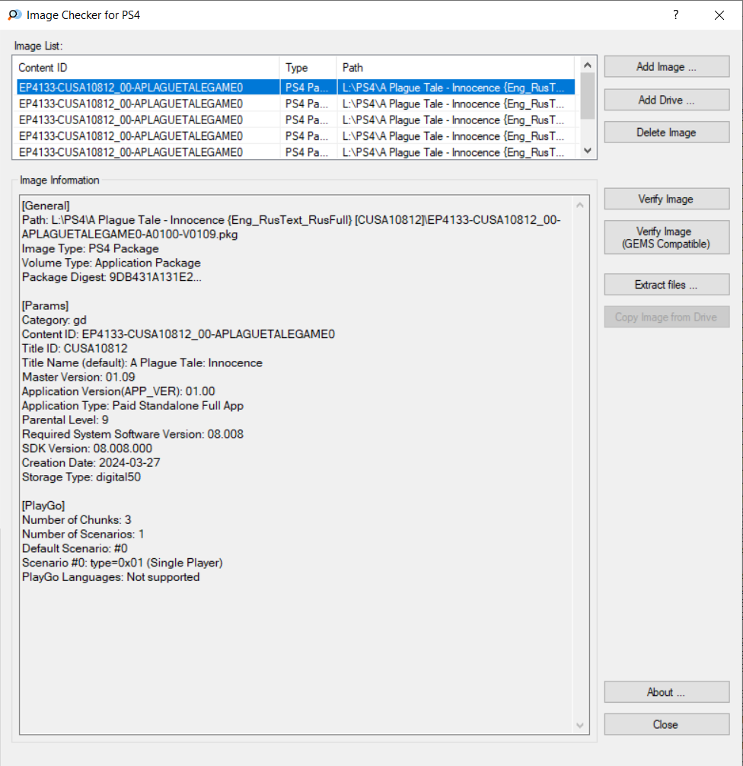Open Extract files ... dialog

666,285
